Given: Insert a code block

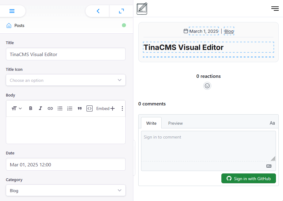Looking at the screenshot, I should (90, 108).
